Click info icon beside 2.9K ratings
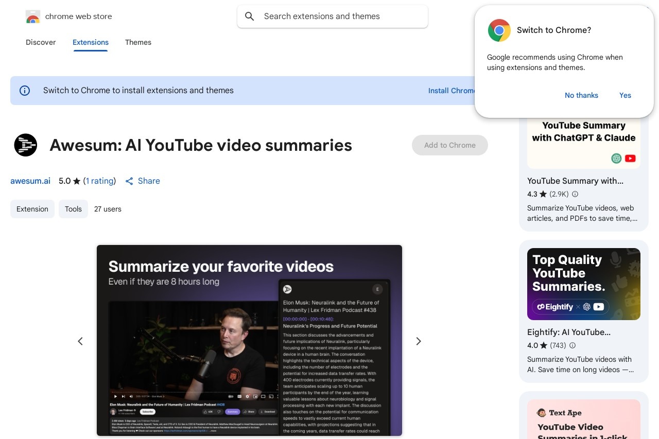 (x=575, y=195)
